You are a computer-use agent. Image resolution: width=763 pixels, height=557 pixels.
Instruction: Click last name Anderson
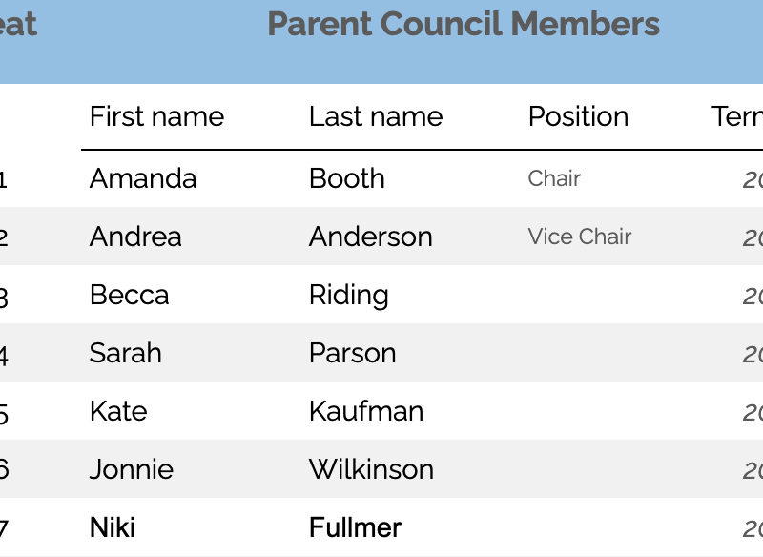[x=371, y=237]
